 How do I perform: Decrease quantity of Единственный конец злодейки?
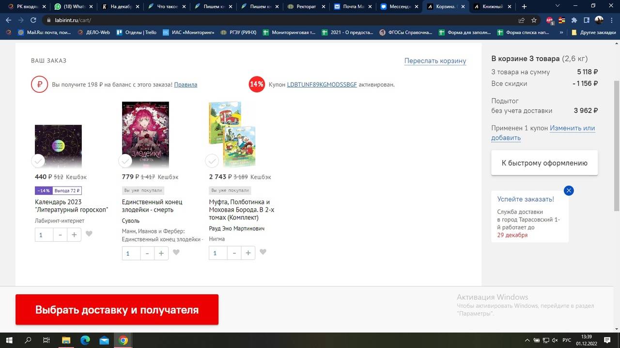click(x=147, y=253)
